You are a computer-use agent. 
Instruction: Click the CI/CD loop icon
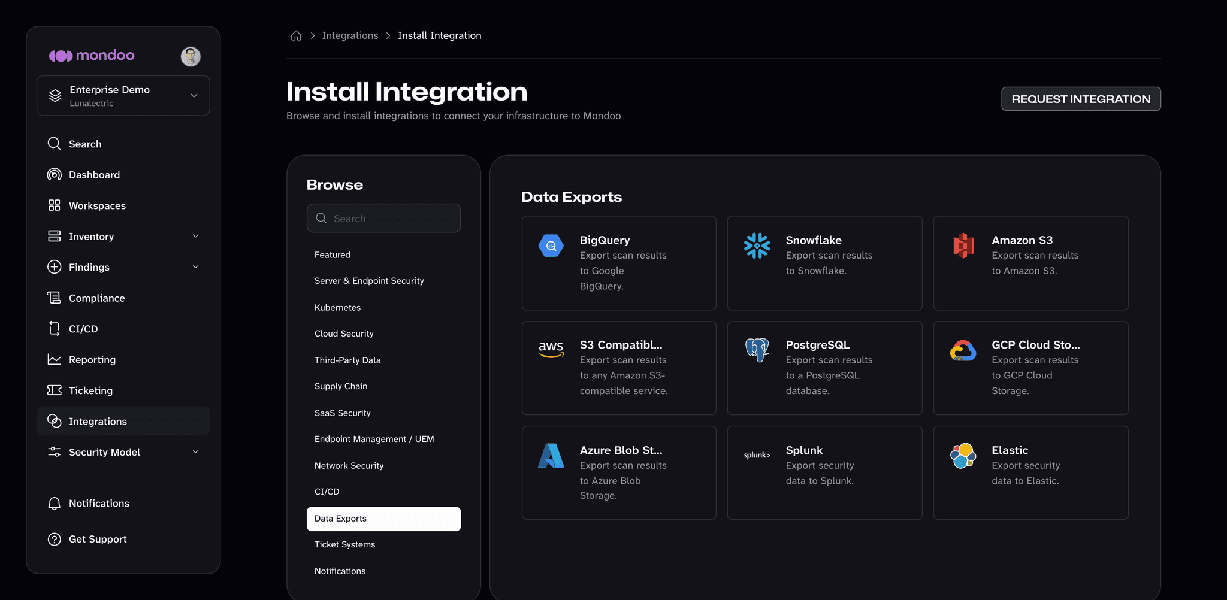pyautogui.click(x=54, y=329)
